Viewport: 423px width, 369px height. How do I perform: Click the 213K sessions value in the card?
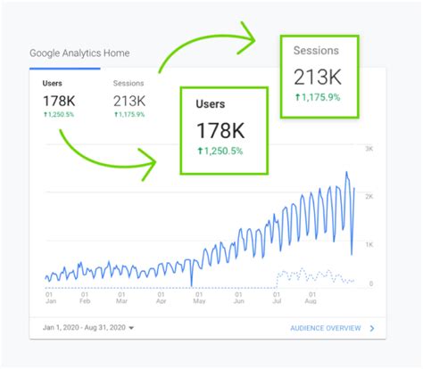[x=129, y=101]
